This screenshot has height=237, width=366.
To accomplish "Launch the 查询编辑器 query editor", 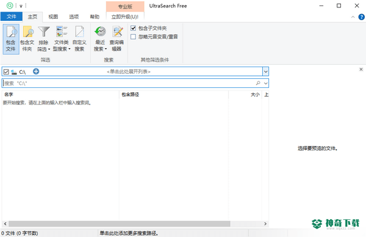I will pyautogui.click(x=117, y=39).
